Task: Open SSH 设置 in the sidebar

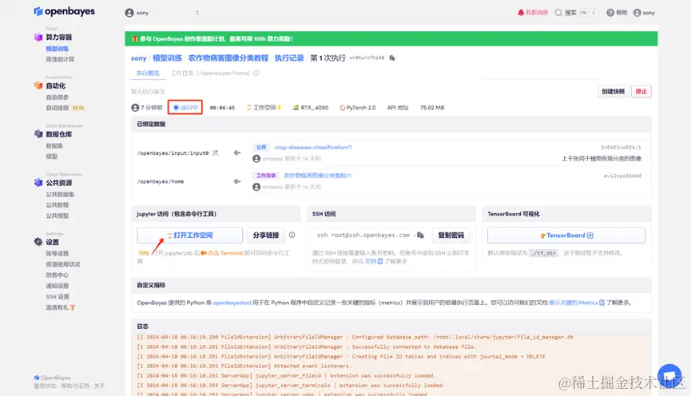Action: [x=58, y=296]
